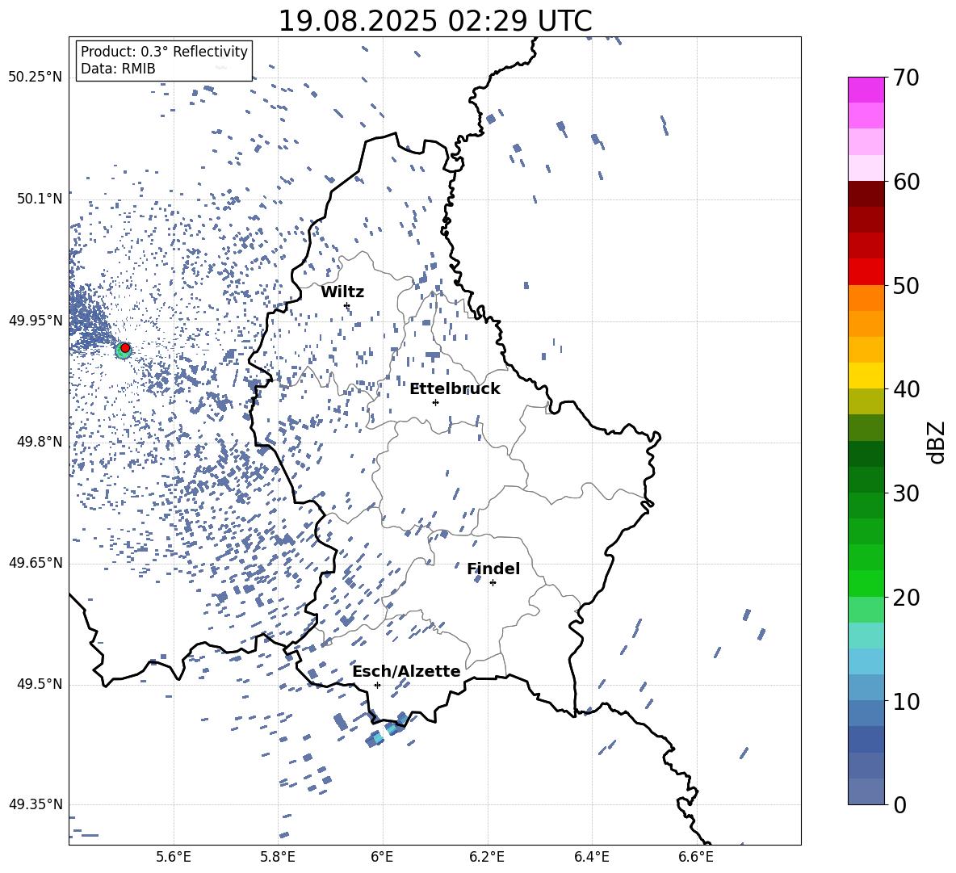The image size is (956, 873).
Task: Click the turquoise band below 20 dBZ
Action: coord(866,636)
